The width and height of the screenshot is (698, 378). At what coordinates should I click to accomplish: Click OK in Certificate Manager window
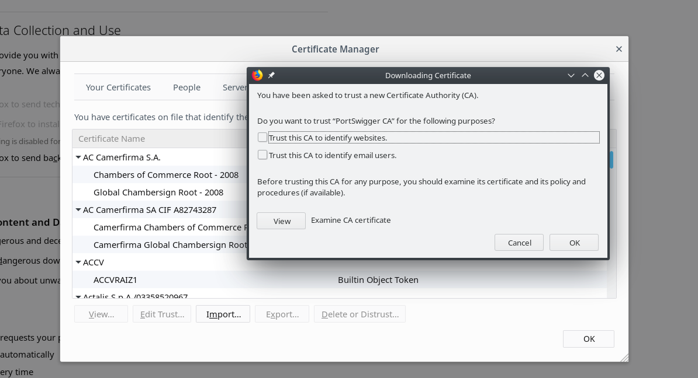pos(589,339)
